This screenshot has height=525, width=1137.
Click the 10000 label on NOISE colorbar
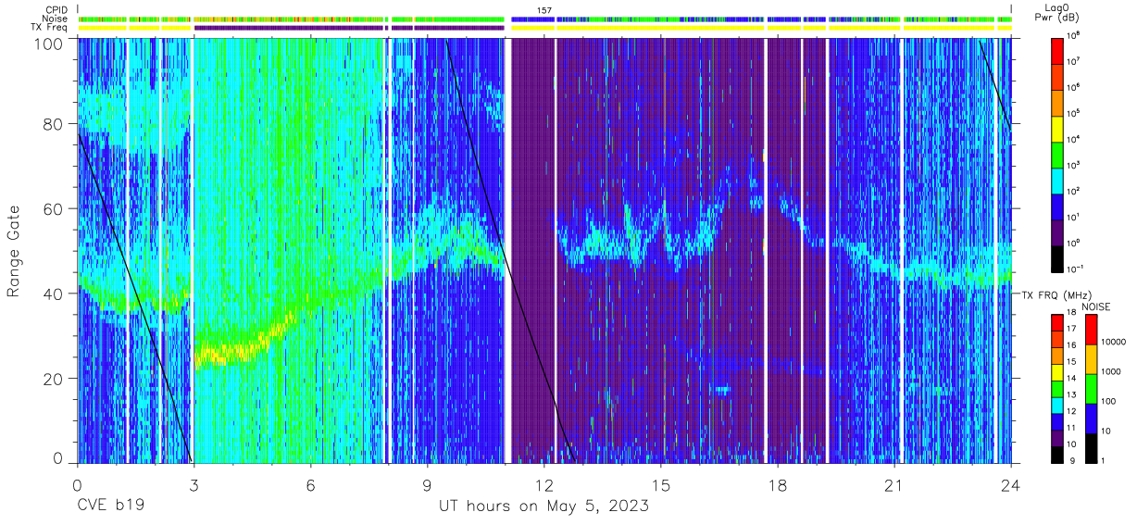[1112, 340]
